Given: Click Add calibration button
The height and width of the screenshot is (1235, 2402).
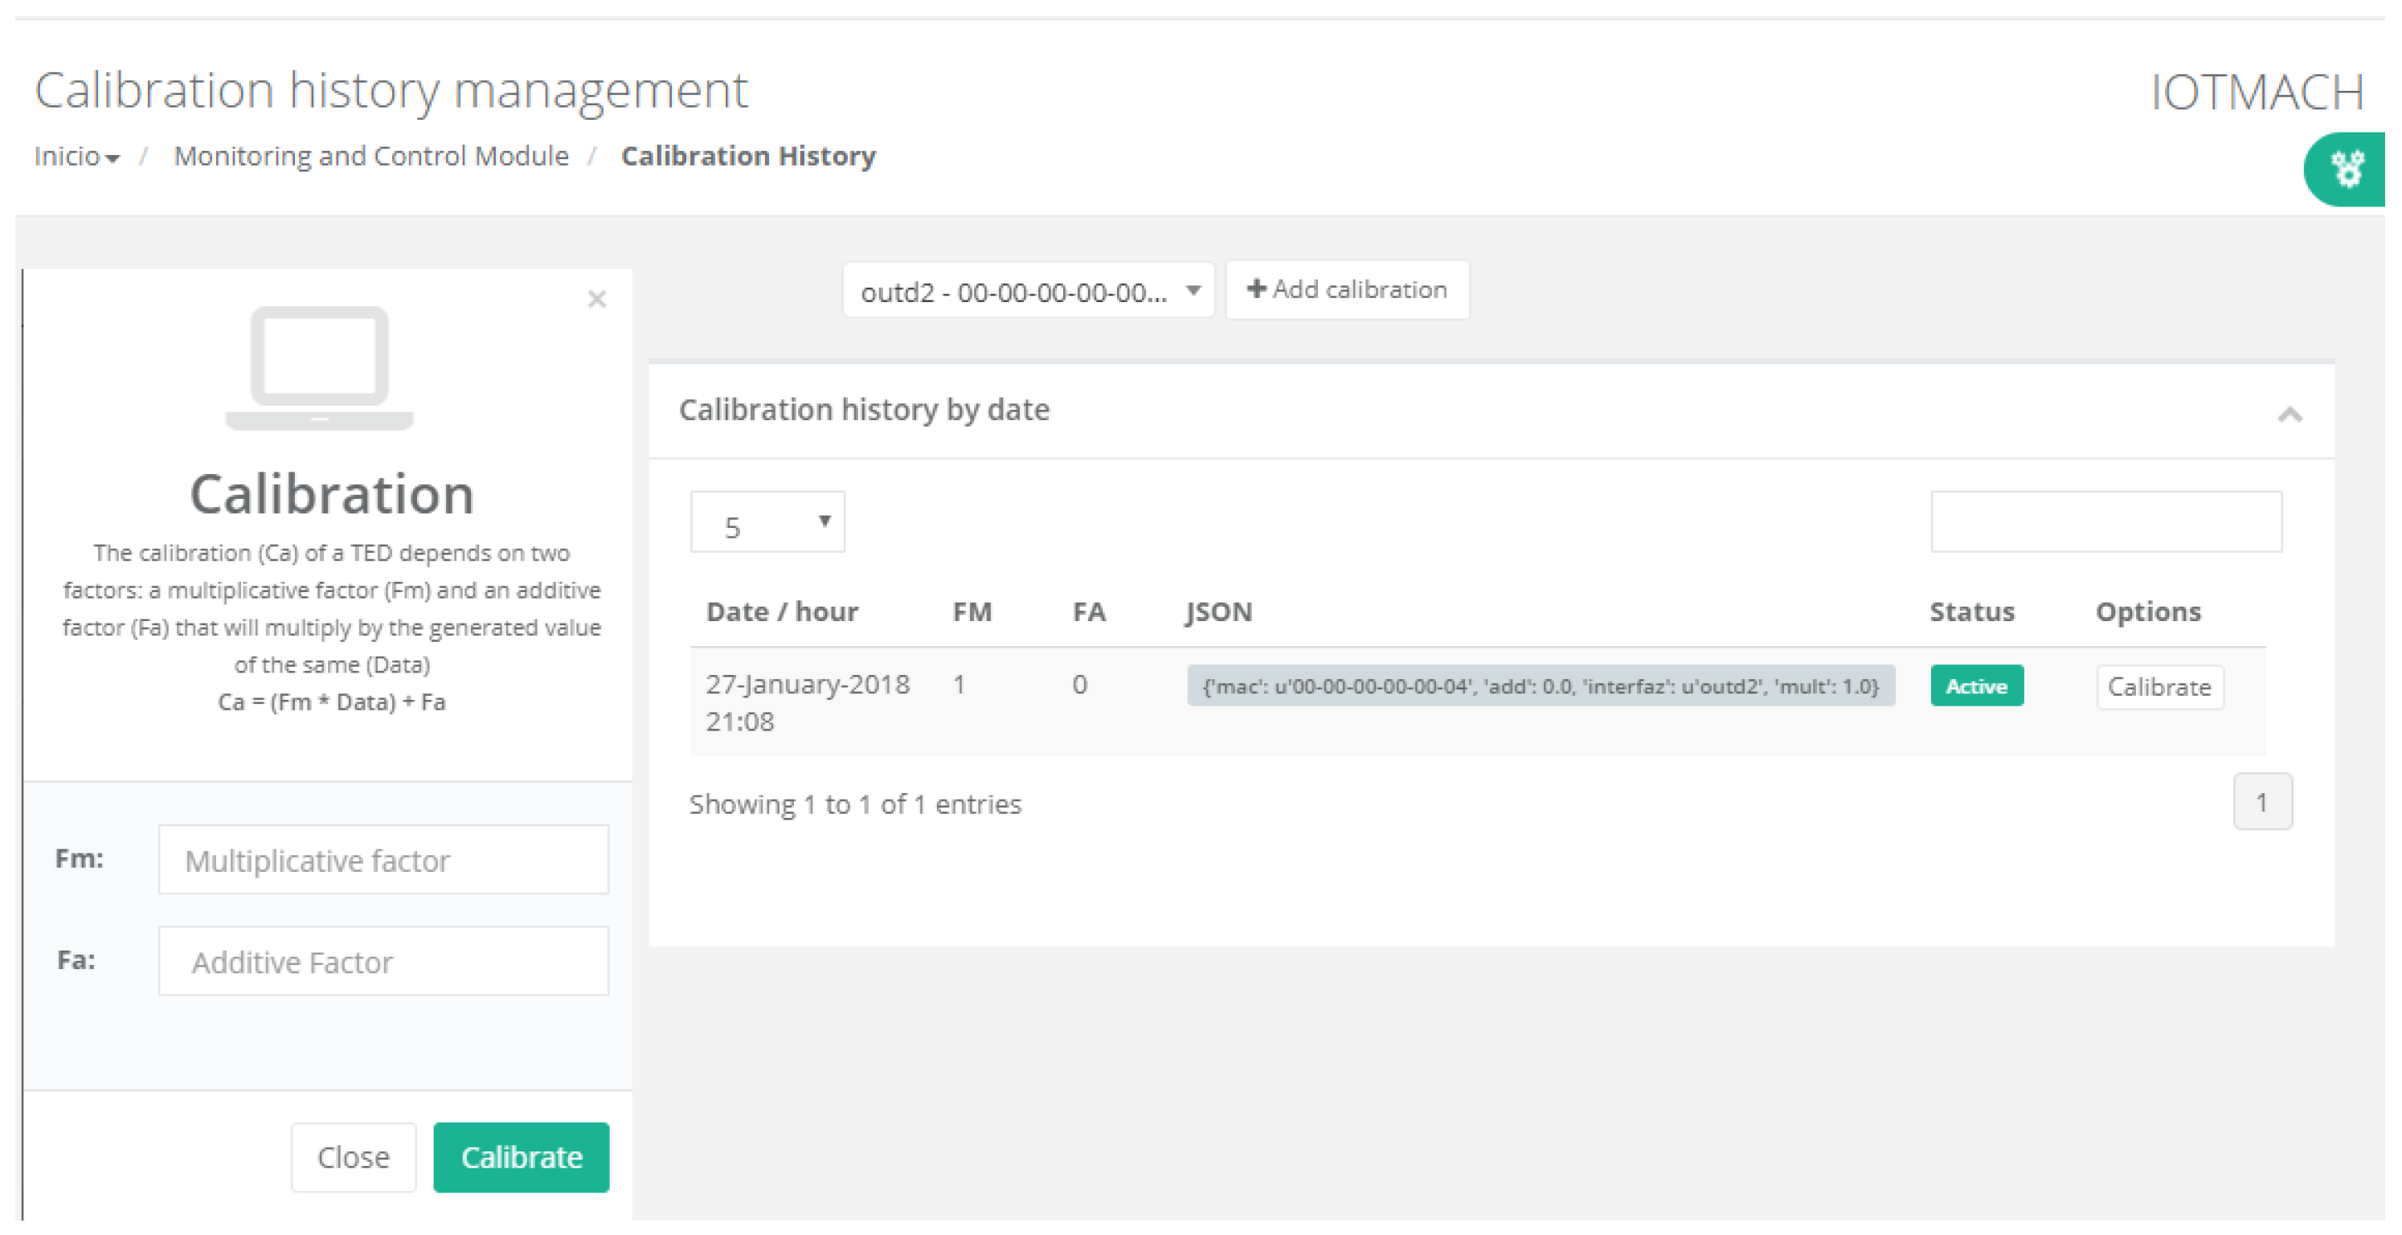Looking at the screenshot, I should [x=1347, y=290].
